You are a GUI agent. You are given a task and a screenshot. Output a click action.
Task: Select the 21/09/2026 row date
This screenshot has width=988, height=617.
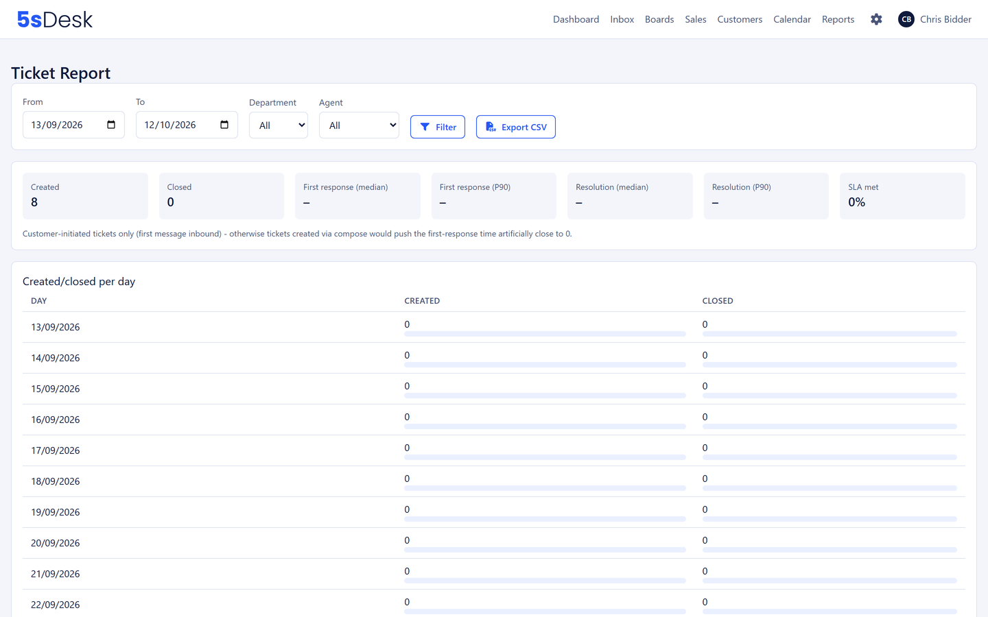56,574
